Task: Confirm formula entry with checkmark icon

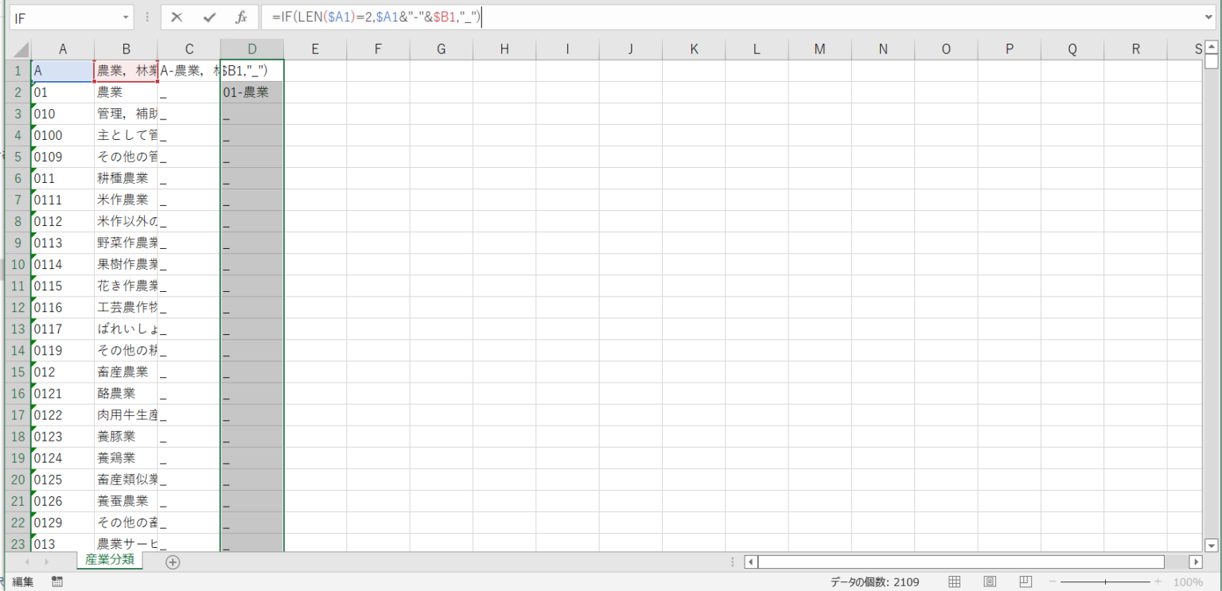Action: pyautogui.click(x=209, y=17)
